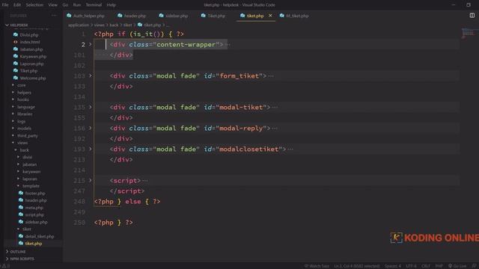Open the Run menu
This screenshot has height=269, width=479.
tap(77, 5)
